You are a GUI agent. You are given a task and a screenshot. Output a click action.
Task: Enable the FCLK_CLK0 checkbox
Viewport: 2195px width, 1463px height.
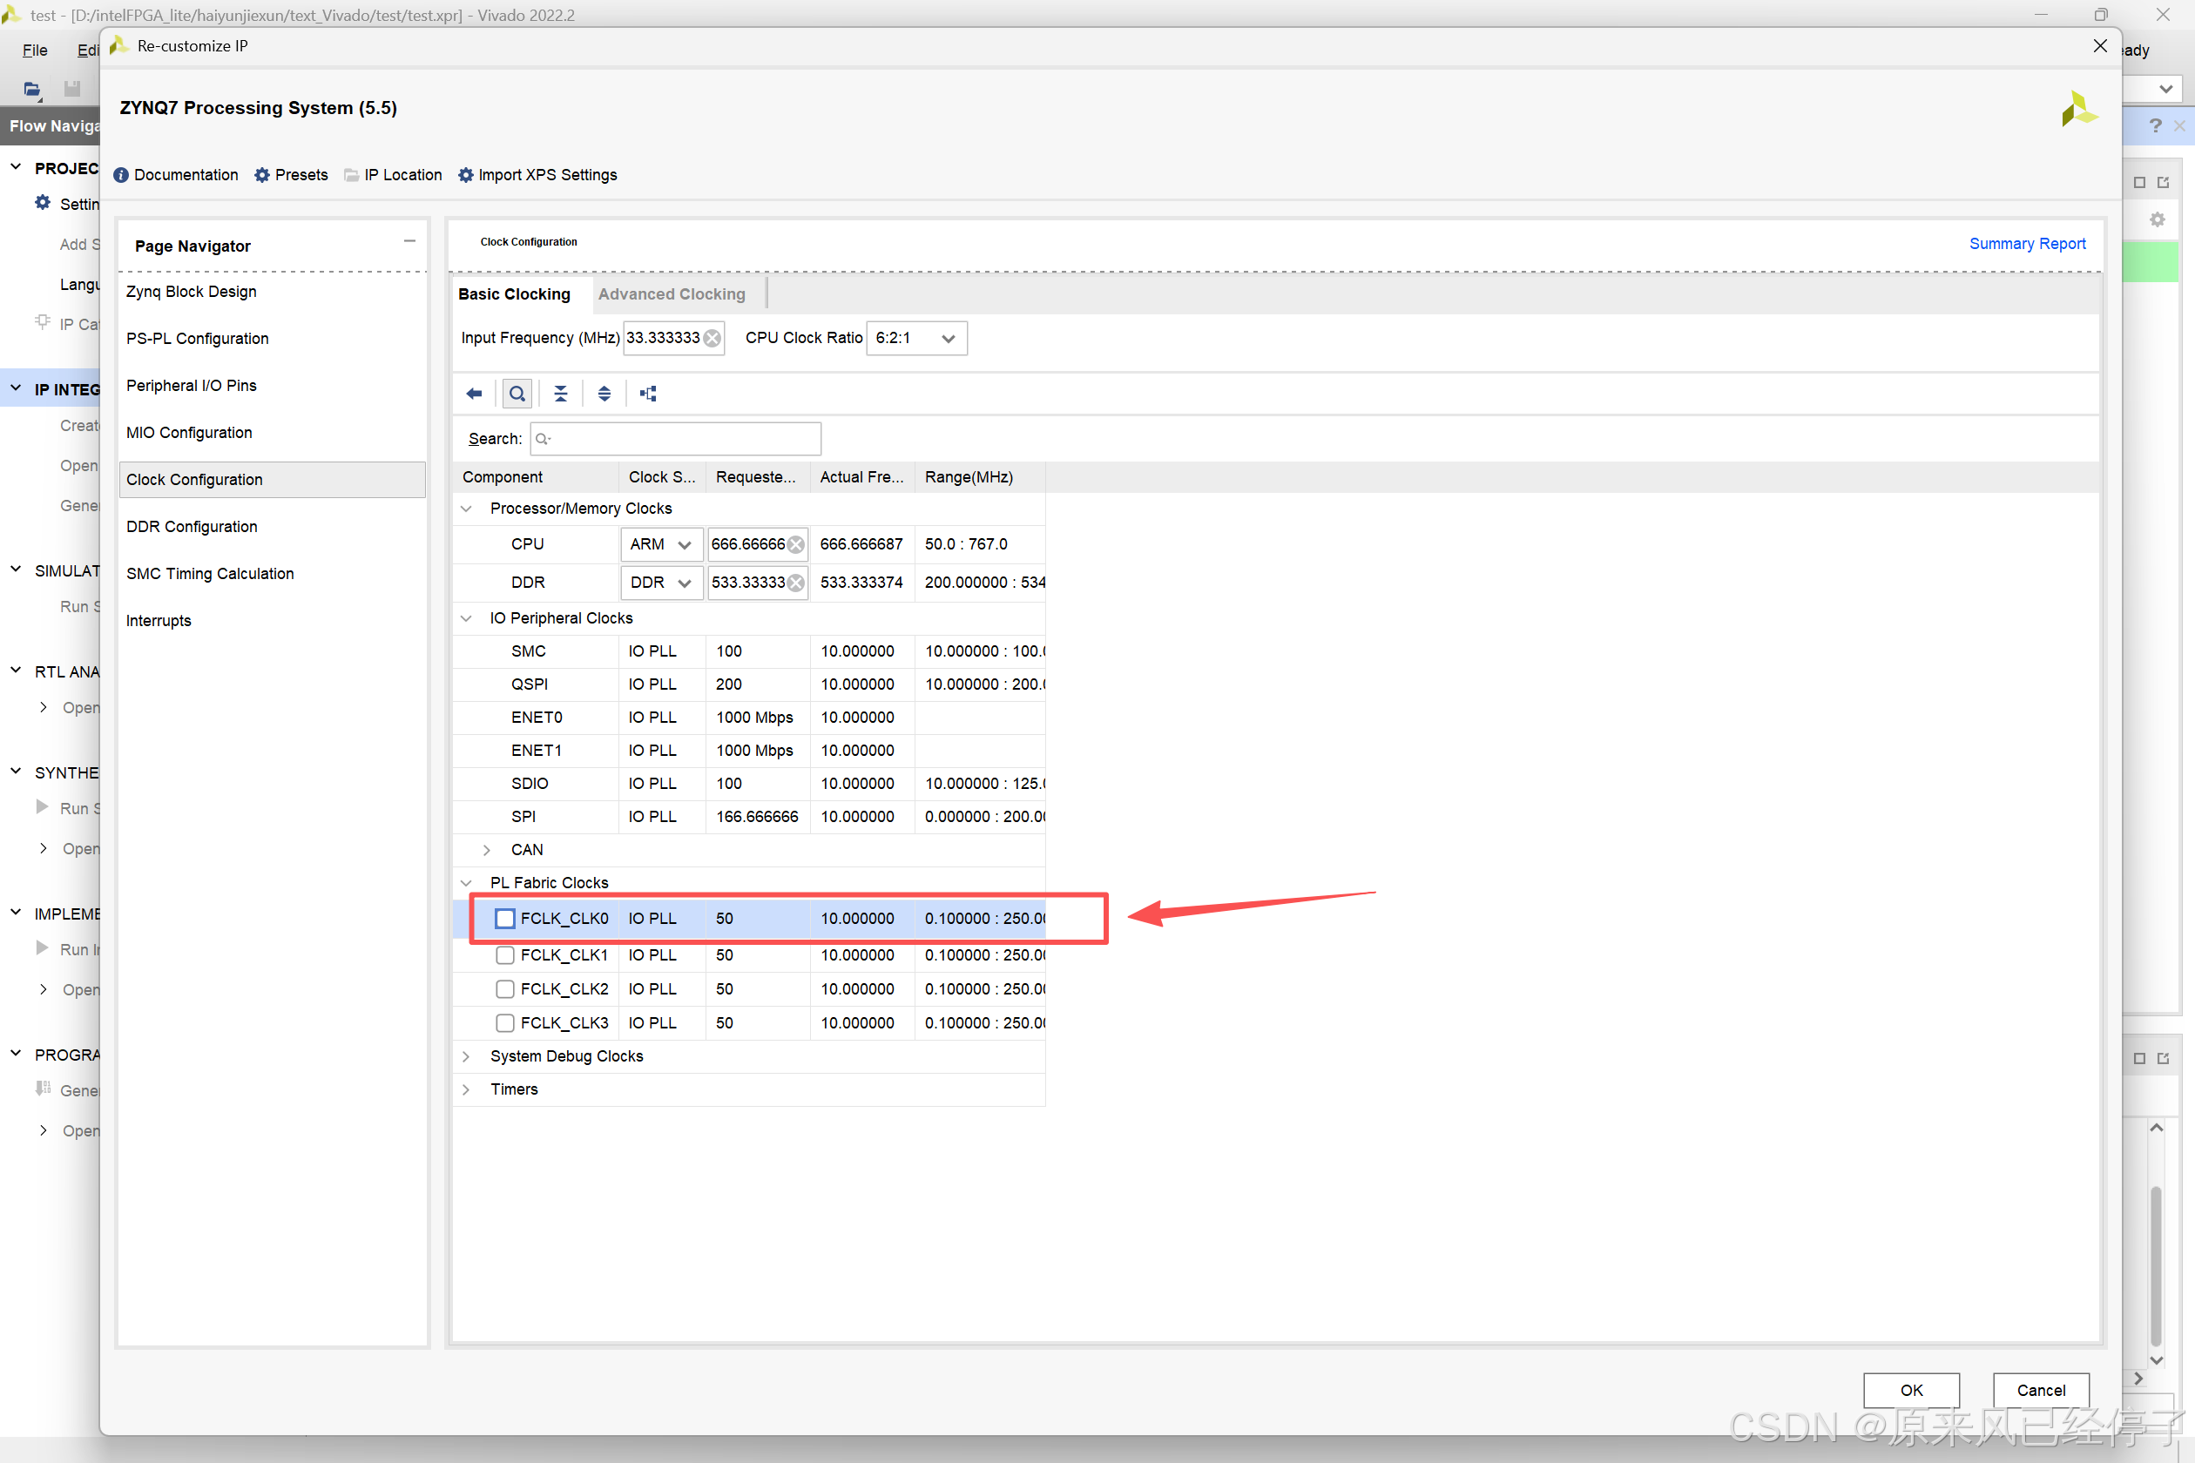coord(505,918)
